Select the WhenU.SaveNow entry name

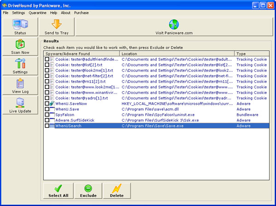[71, 104]
